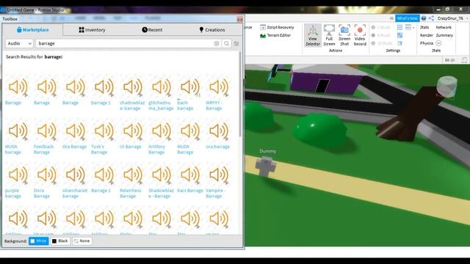Pick the silverchariot barrage audio
Image resolution: width=470 pixels, height=264 pixels.
click(75, 175)
